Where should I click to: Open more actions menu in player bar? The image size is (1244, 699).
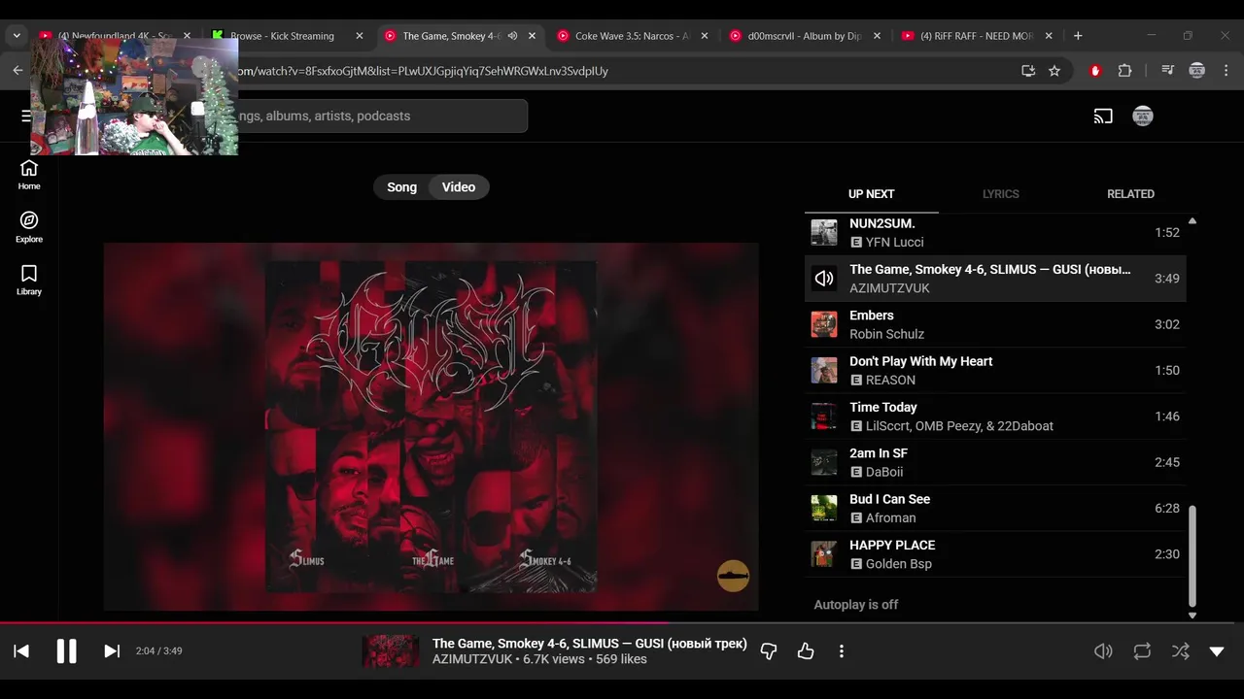842,651
